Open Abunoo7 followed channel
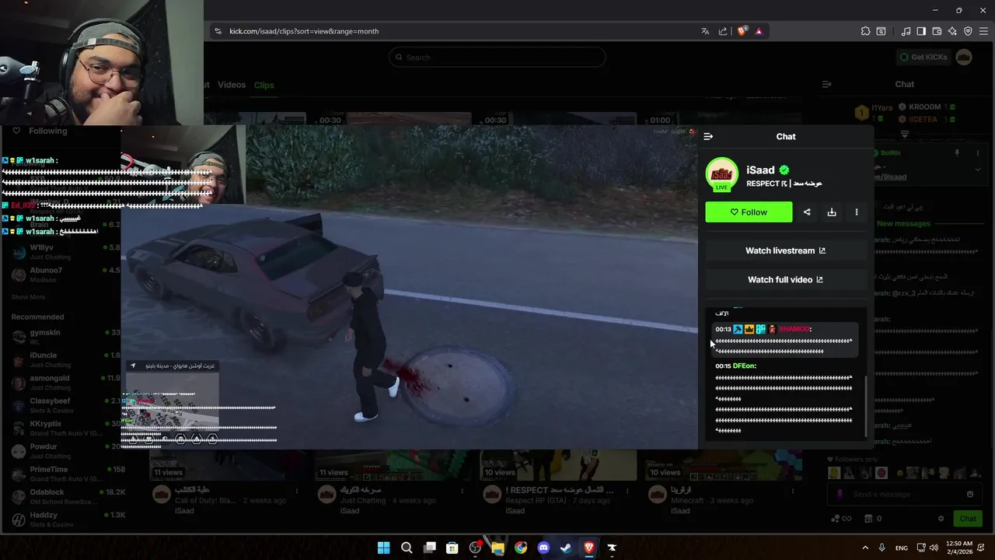The image size is (995, 560). 65,275
